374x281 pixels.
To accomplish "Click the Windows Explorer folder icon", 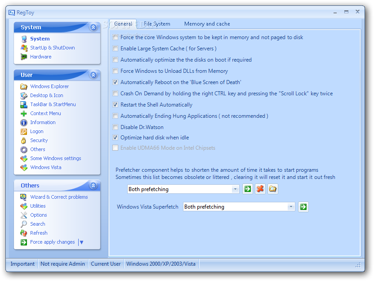I will [x=24, y=86].
